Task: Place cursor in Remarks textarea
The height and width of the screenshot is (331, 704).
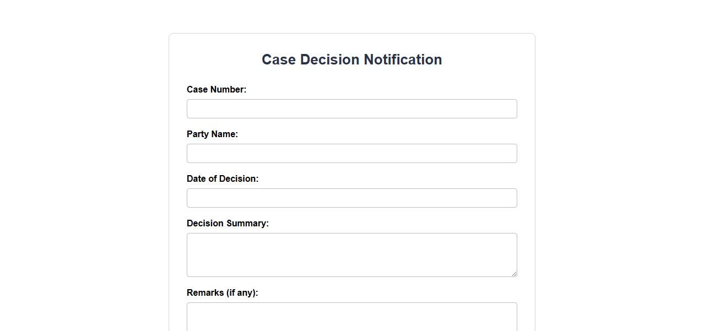Action: [351, 318]
